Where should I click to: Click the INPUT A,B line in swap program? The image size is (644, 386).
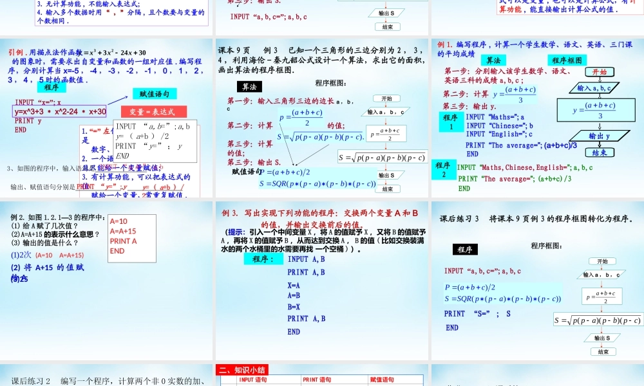[307, 259]
